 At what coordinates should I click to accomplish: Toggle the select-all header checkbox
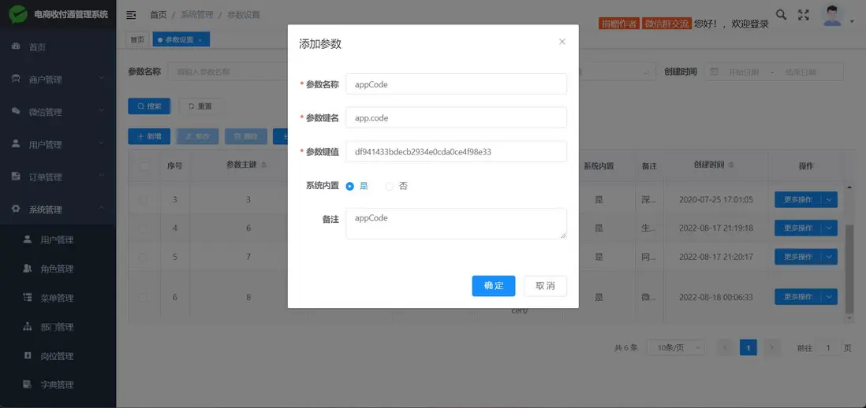pyautogui.click(x=144, y=165)
